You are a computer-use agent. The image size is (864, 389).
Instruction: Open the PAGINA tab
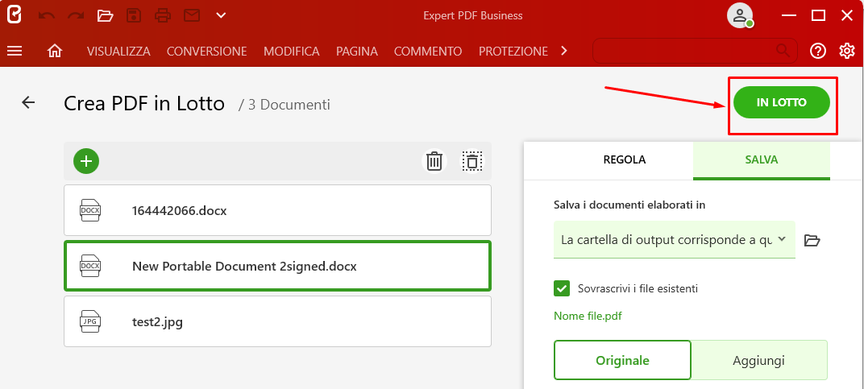click(357, 52)
